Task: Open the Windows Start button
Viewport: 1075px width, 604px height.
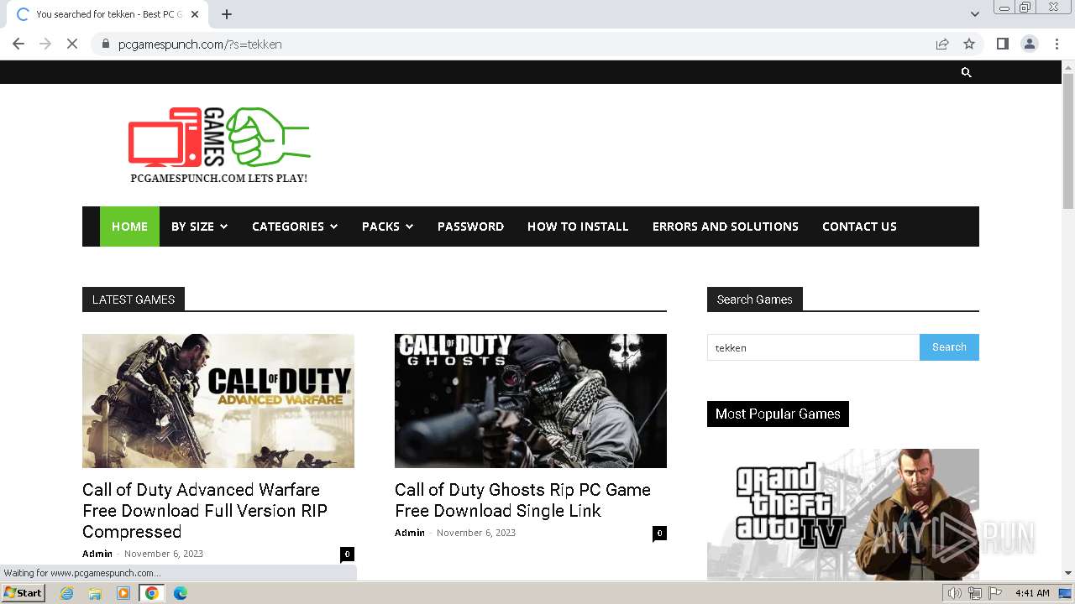Action: (x=24, y=593)
